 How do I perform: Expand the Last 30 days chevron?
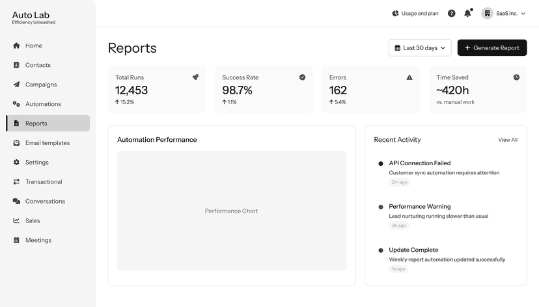point(443,47)
